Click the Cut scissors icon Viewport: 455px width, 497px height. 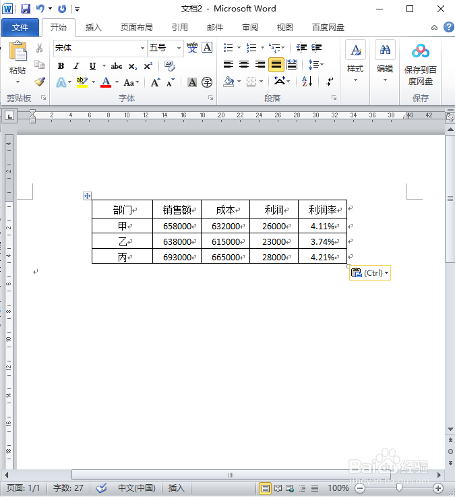pyautogui.click(x=39, y=48)
